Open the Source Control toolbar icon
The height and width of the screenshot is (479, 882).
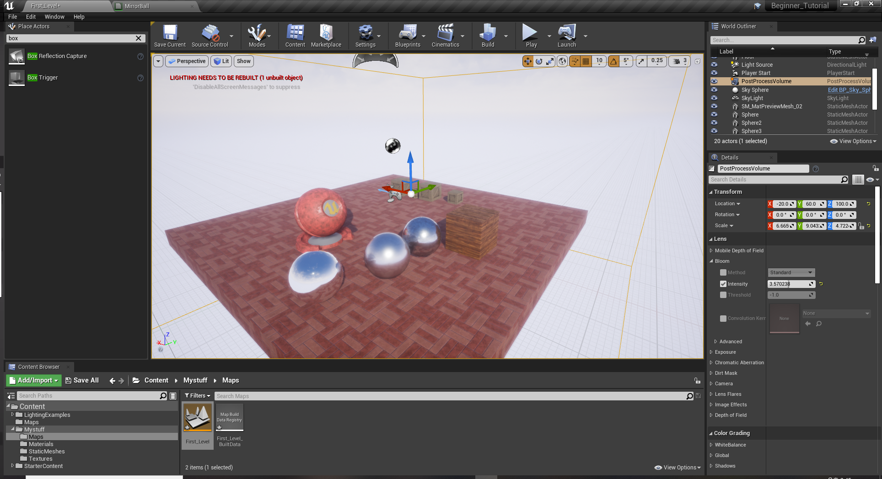click(210, 36)
